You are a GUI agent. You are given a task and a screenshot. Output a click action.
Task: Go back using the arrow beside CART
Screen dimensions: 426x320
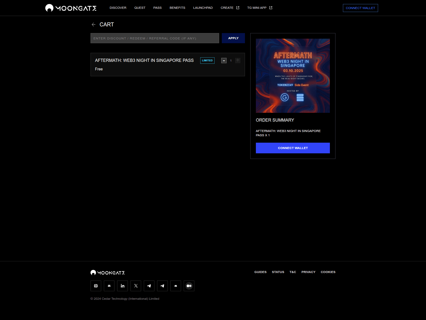coord(93,25)
